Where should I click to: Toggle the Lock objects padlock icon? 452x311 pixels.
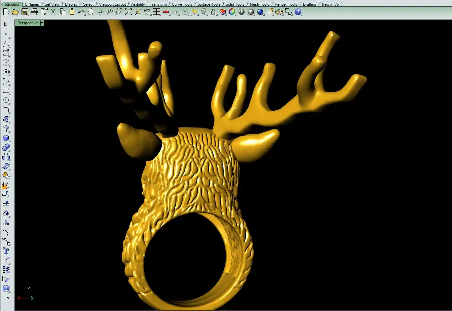click(213, 12)
